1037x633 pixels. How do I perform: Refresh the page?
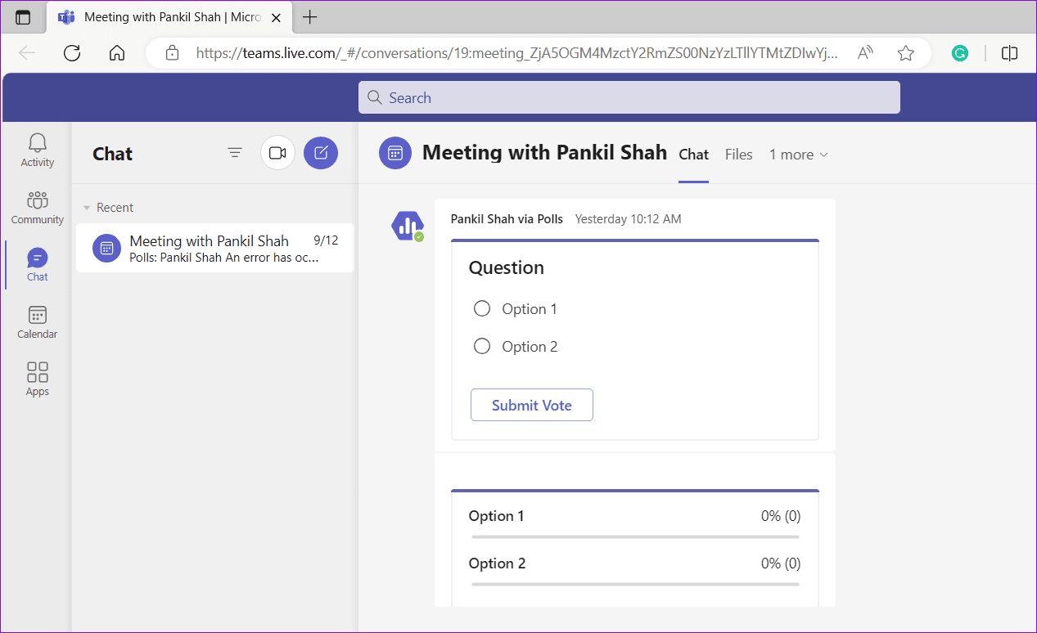[72, 52]
